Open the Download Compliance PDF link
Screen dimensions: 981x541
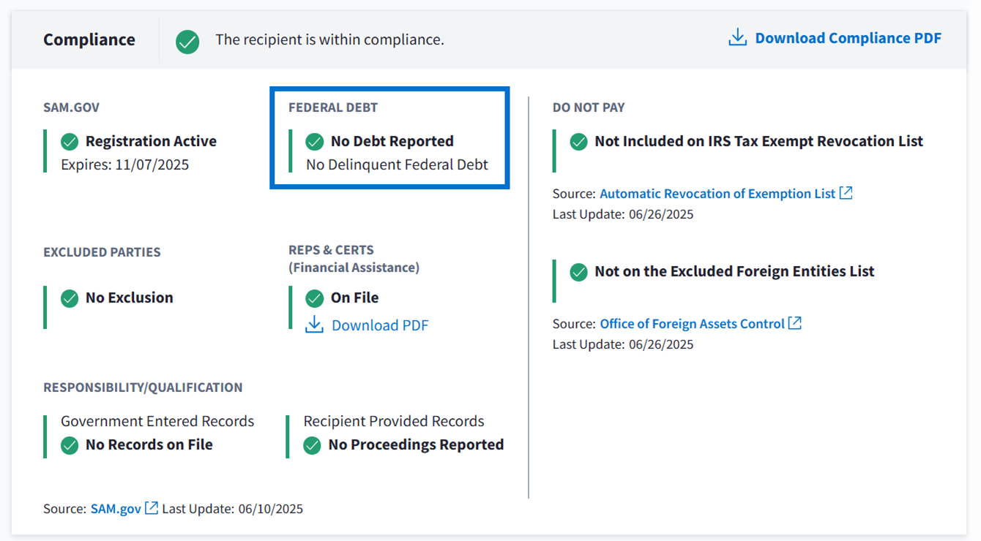click(848, 38)
